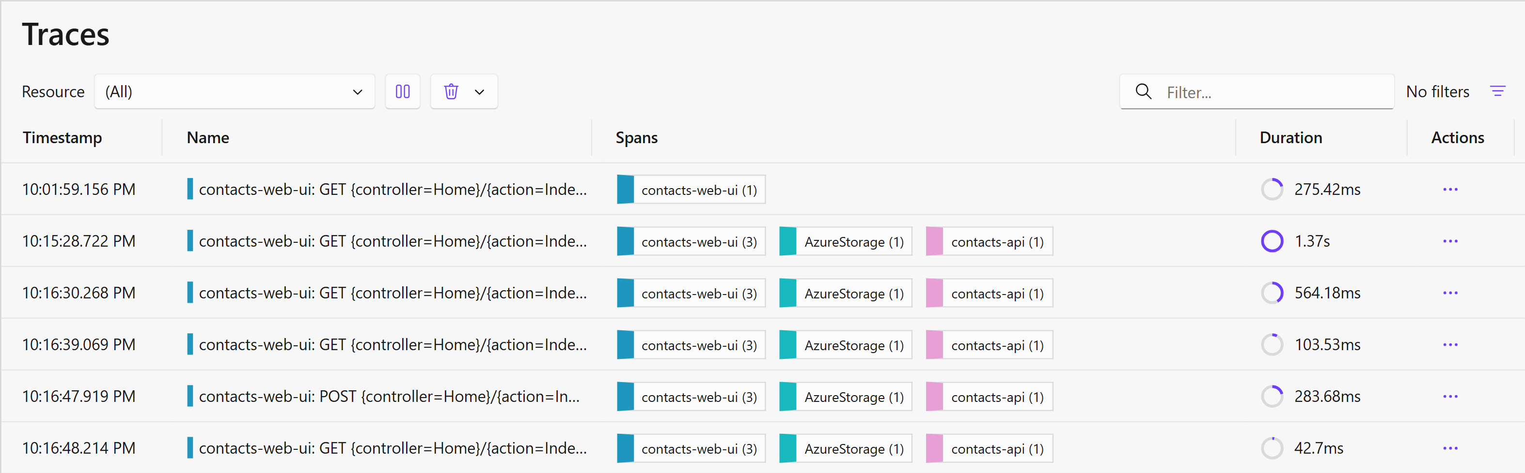The height and width of the screenshot is (473, 1525).
Task: Click AzureStorage (1) span in the 564.18ms row
Action: 846,294
